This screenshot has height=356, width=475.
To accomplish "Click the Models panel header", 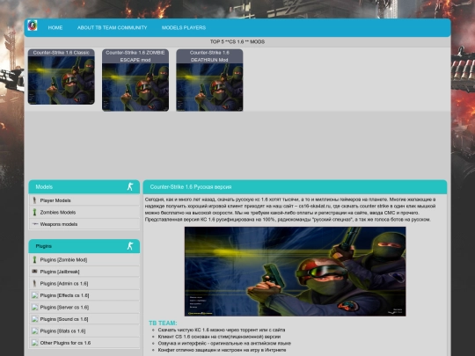I will coord(84,186).
